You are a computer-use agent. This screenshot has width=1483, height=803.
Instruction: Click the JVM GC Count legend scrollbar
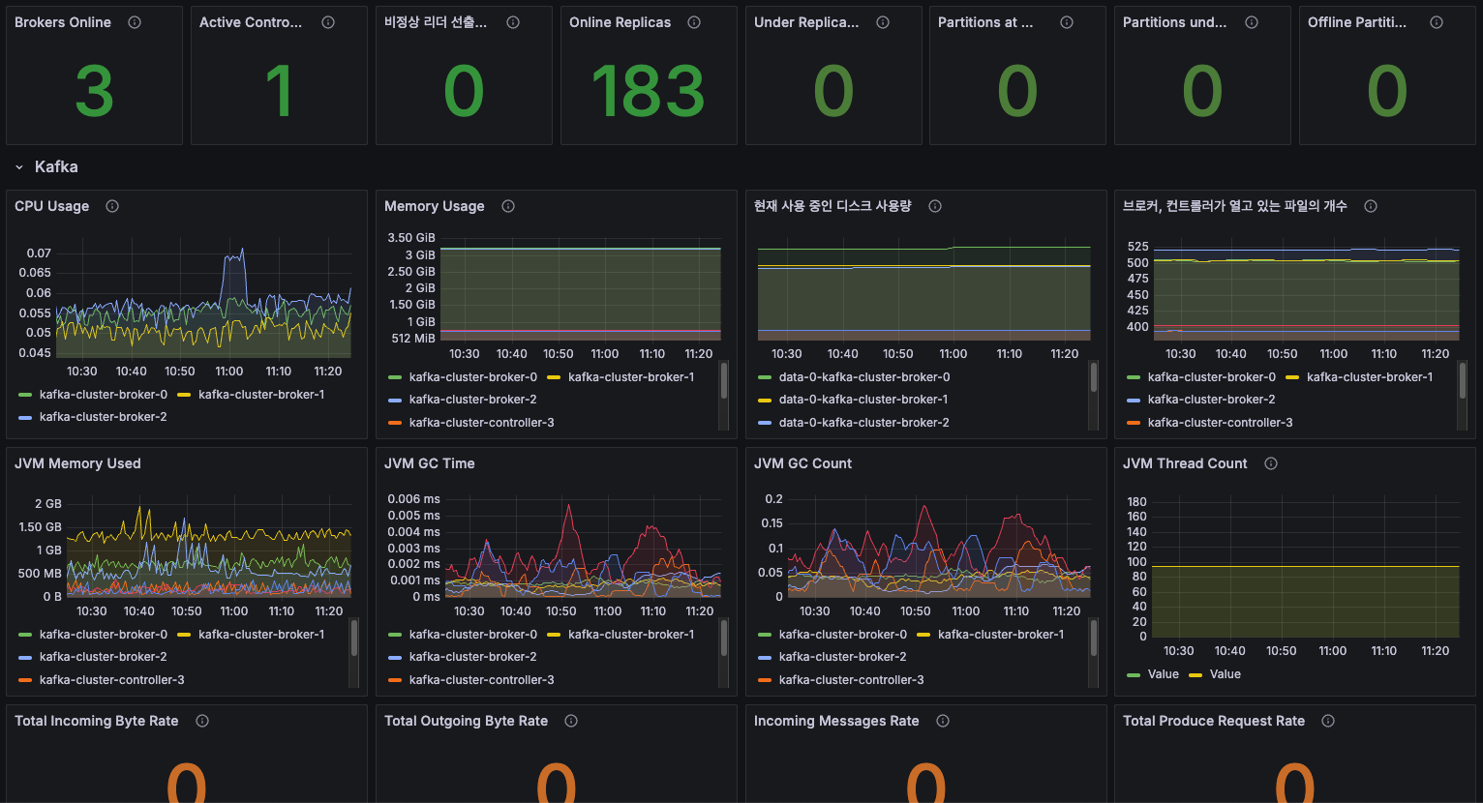coord(1094,638)
